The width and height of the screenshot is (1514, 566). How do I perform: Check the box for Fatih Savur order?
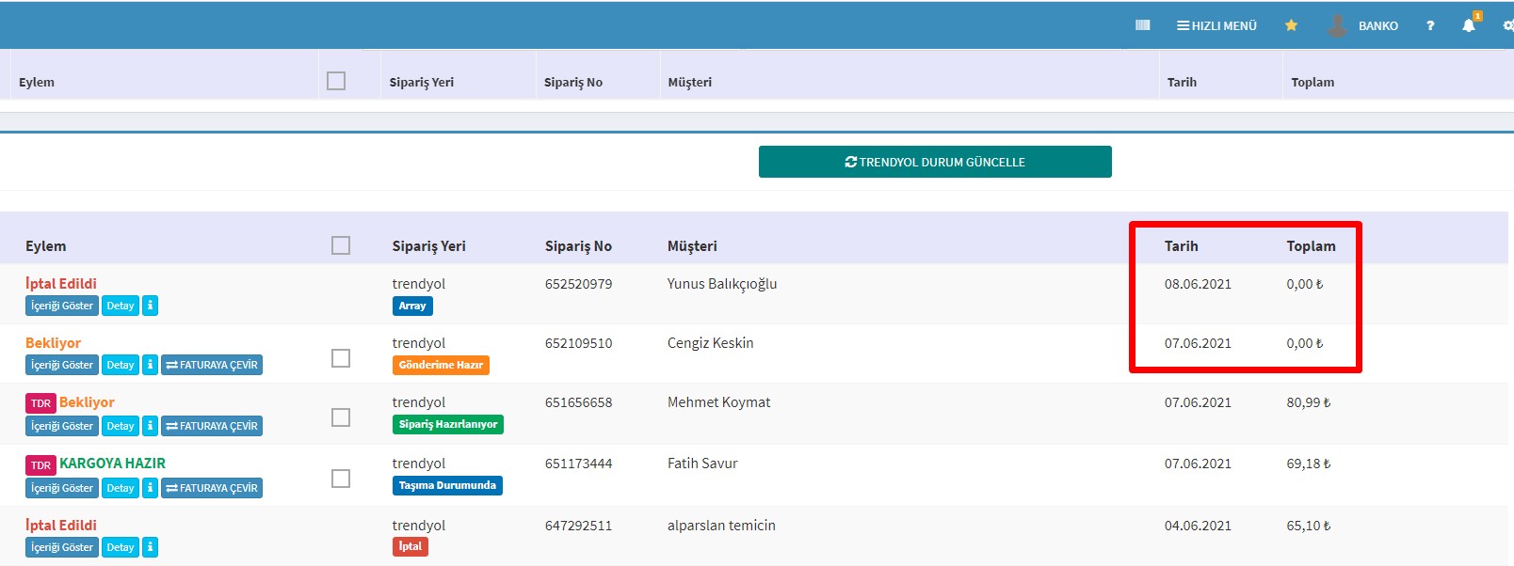pyautogui.click(x=341, y=479)
